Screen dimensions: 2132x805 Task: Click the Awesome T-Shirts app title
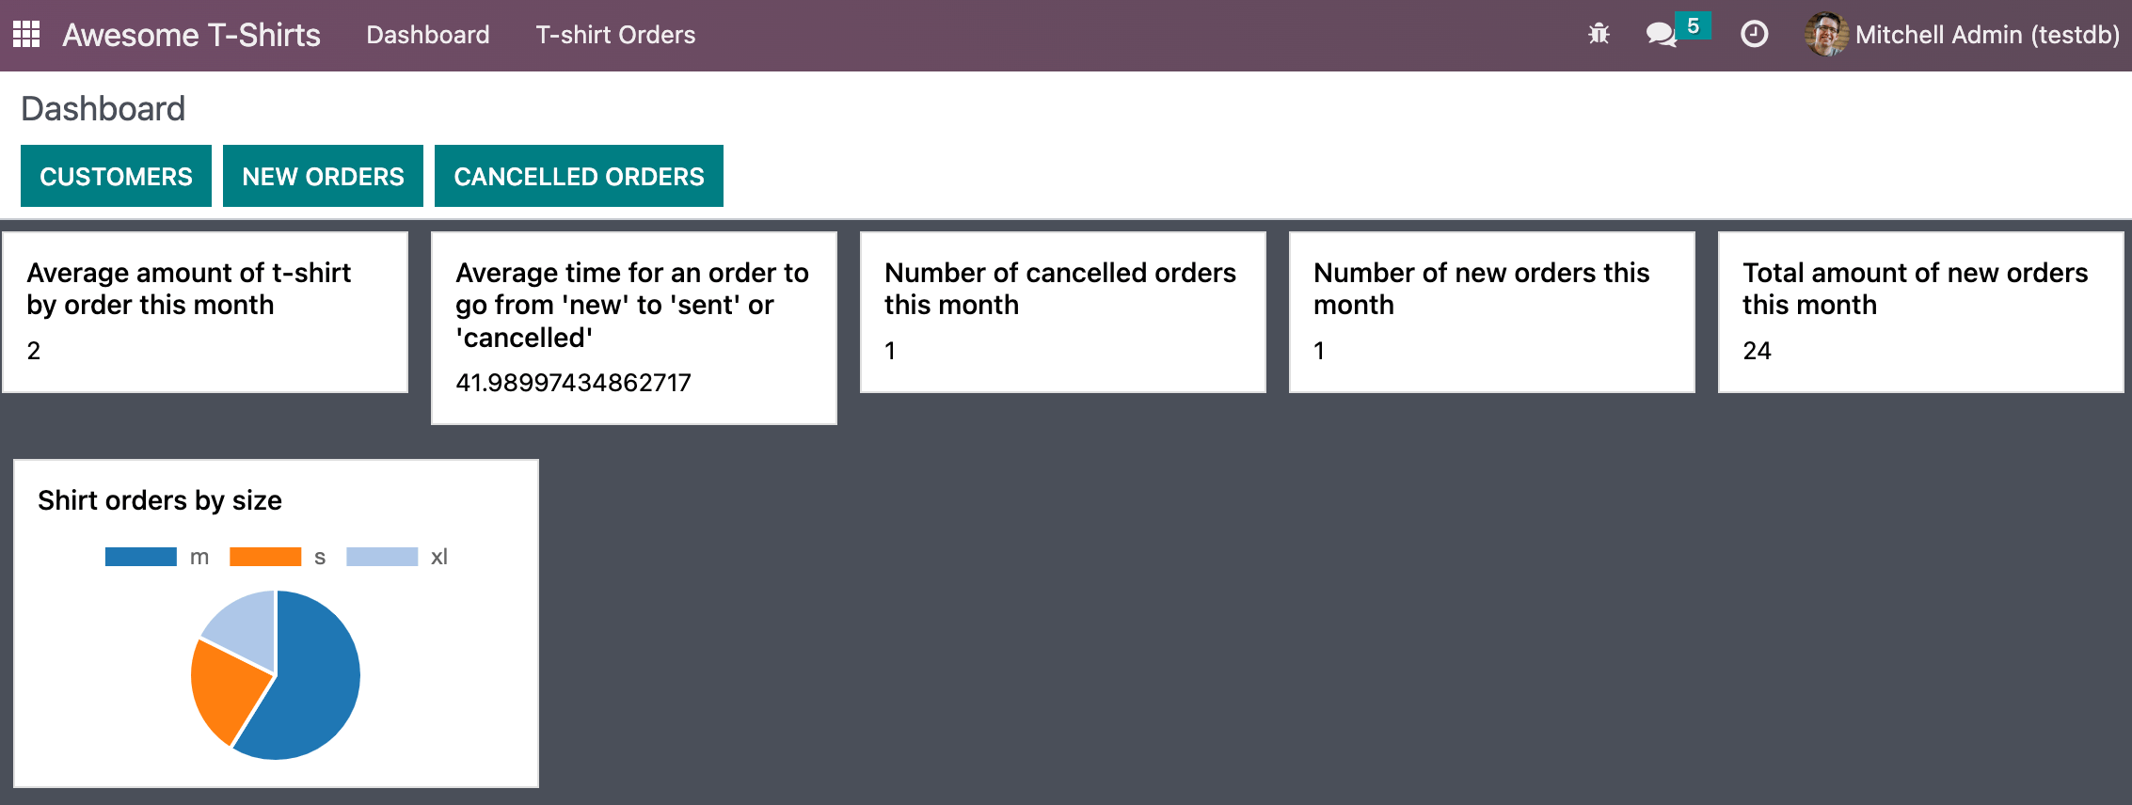point(192,35)
